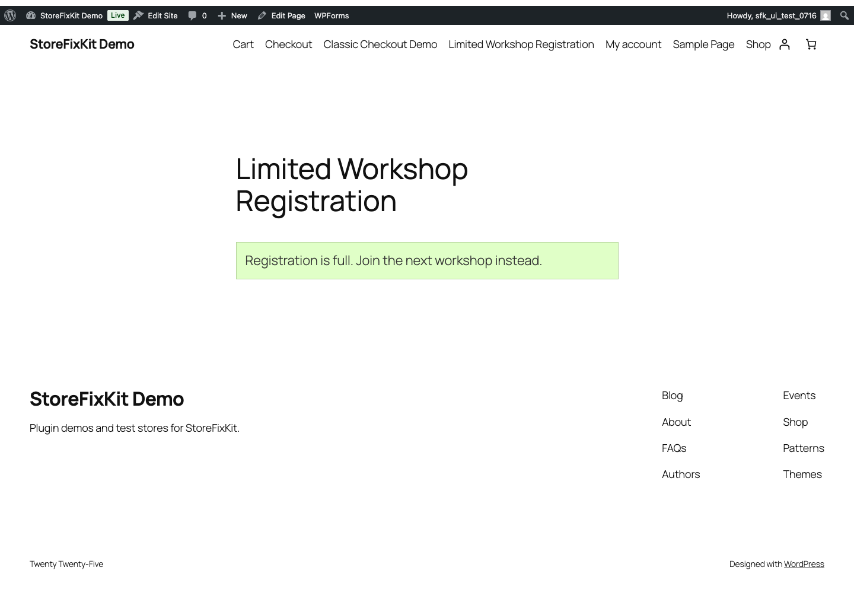This screenshot has width=854, height=599.
Task: Open the WordPress logo menu
Action: [x=10, y=15]
